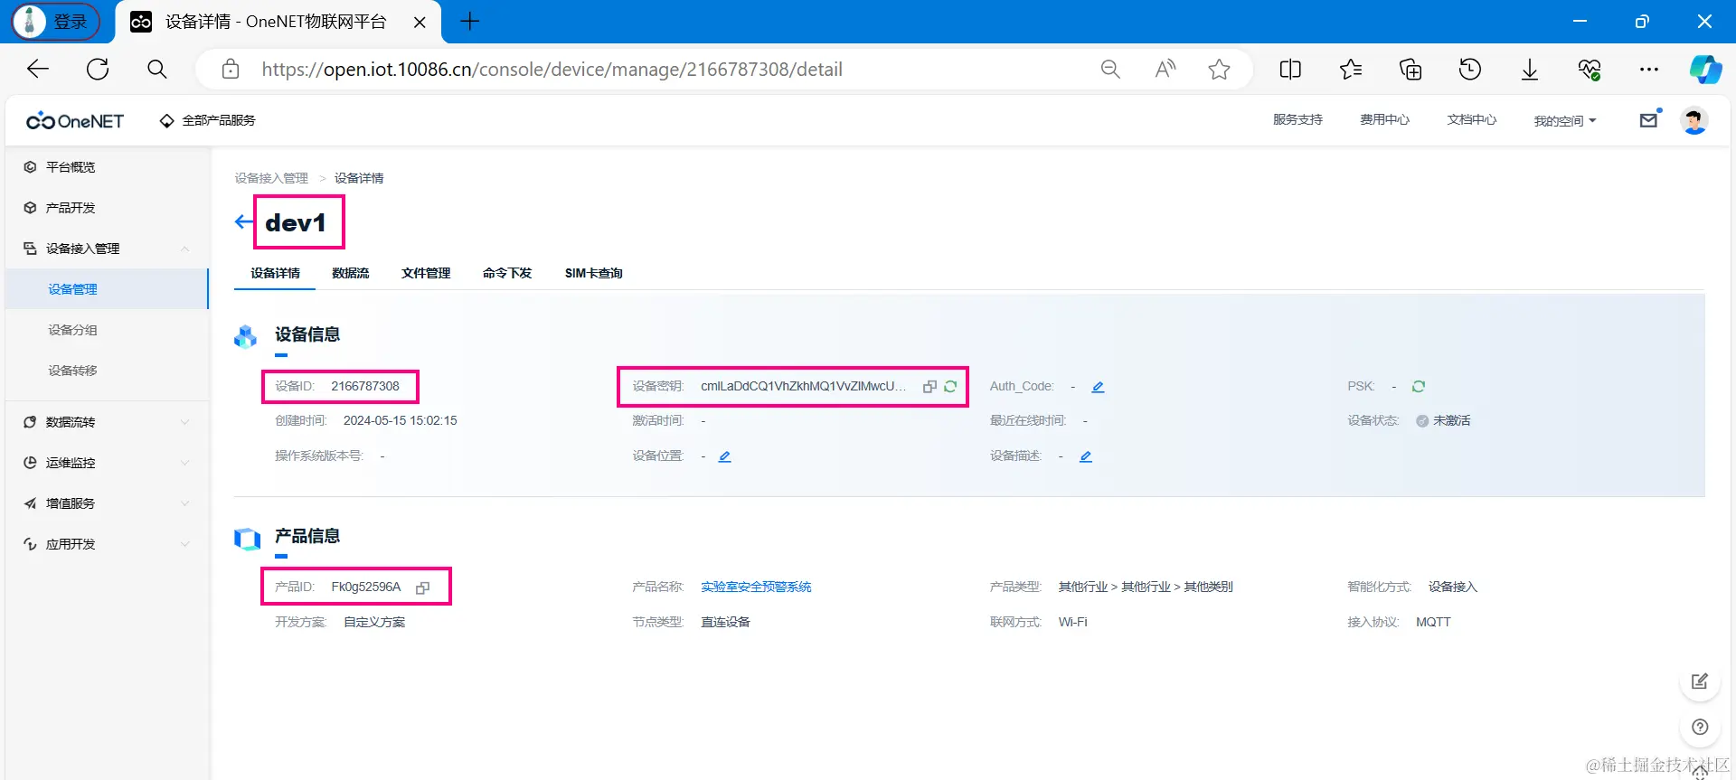The width and height of the screenshot is (1736, 780).
Task: Refresh the device key
Action: tap(950, 387)
